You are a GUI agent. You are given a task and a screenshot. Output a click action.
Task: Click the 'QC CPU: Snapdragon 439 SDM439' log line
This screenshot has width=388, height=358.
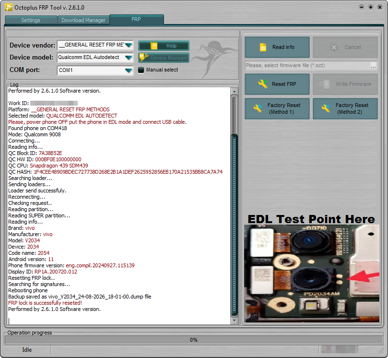[x=48, y=166]
